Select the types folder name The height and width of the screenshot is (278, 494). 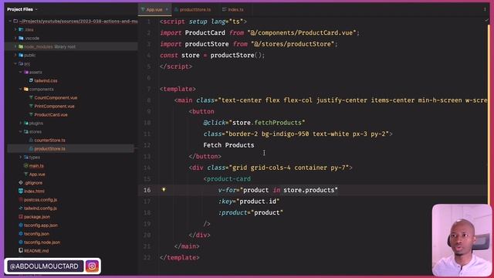[35, 158]
